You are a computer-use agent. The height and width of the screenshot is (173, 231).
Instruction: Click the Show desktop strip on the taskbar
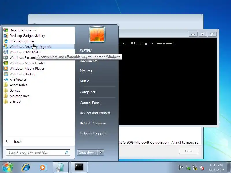click(229, 168)
